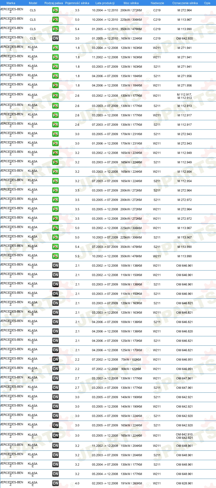Click PB icon in KLASA E 5.0 S211 row
This screenshot has width=216, height=488.
click(56, 237)
